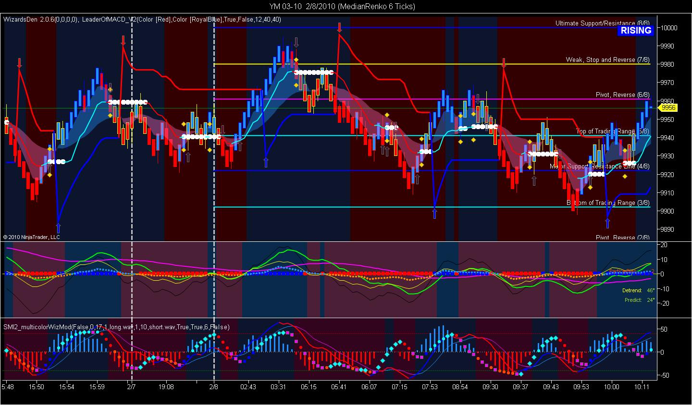Click the 10:11 time axis label
Image resolution: width=692 pixels, height=405 pixels.
pos(642,386)
